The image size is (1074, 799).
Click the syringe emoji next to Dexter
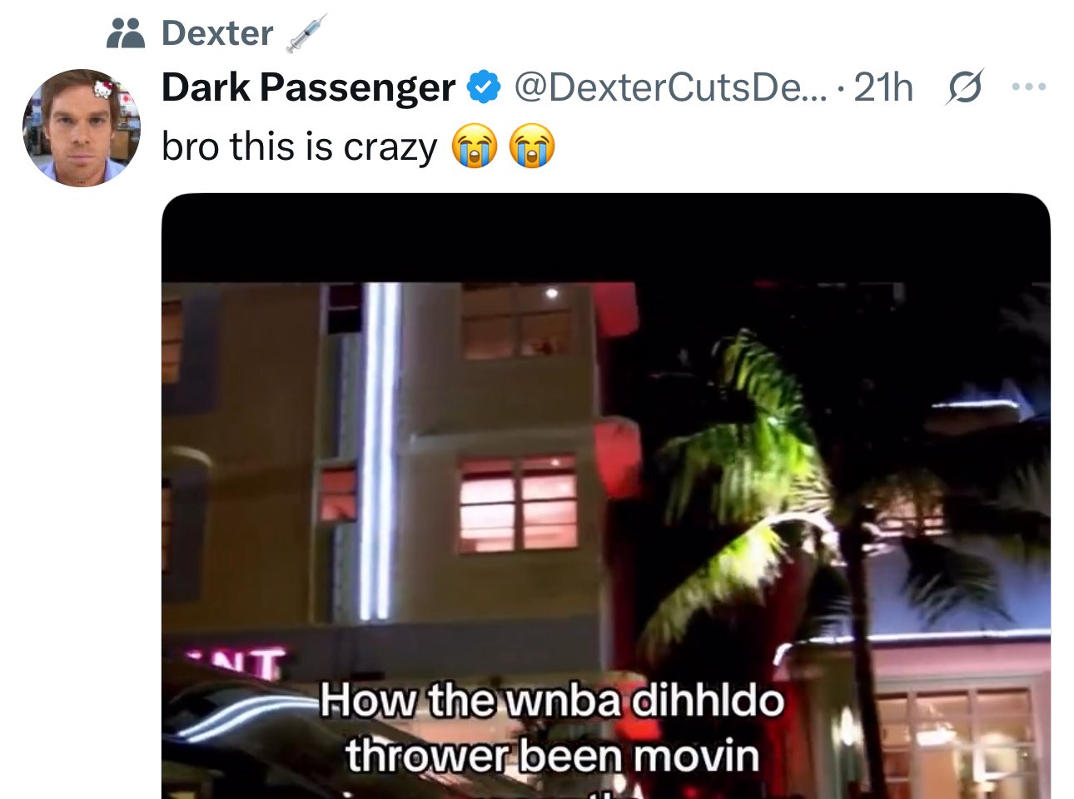click(x=306, y=33)
